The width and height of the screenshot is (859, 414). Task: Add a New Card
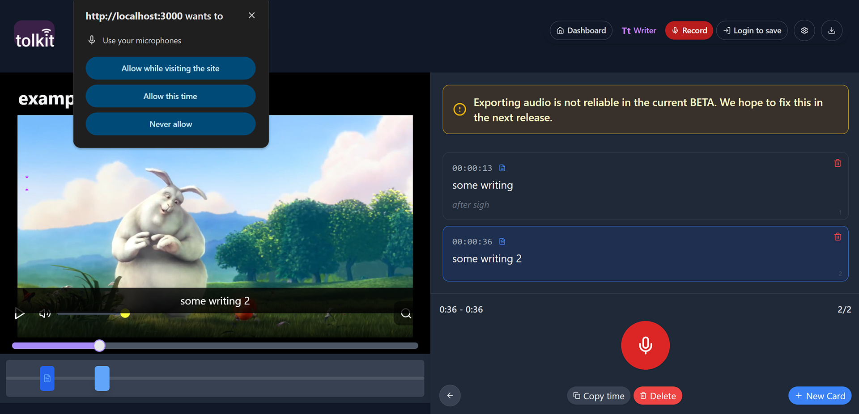pyautogui.click(x=820, y=396)
